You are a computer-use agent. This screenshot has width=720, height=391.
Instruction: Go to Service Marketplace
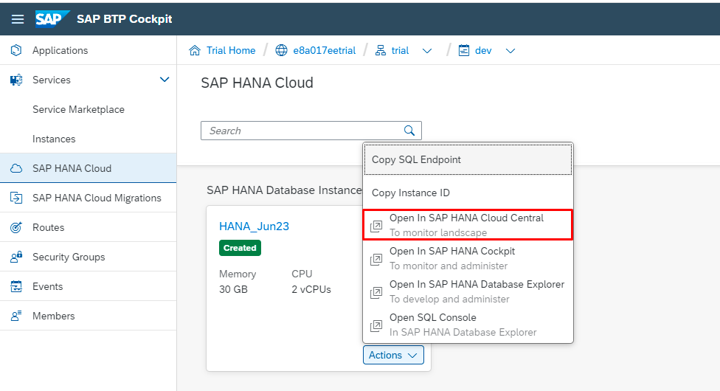(78, 109)
